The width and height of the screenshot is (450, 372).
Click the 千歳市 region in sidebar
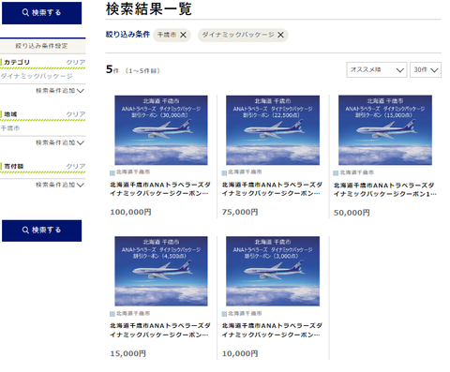(x=10, y=128)
